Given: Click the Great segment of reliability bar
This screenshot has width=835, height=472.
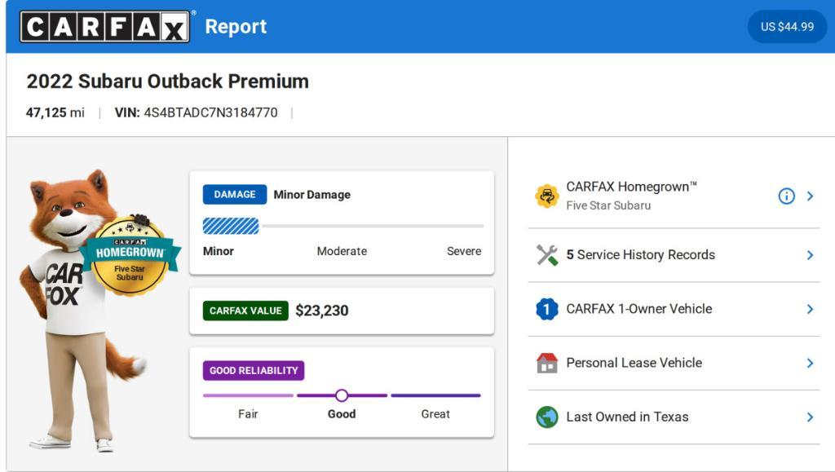Looking at the screenshot, I should click(435, 395).
